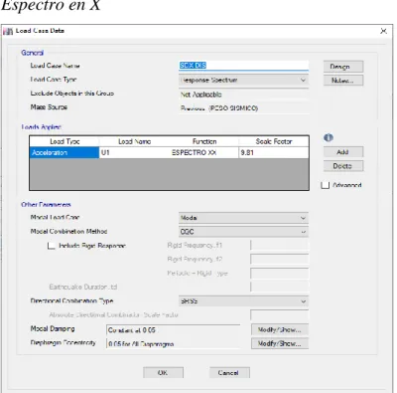Click the Mass Source value field
Image resolution: width=397 pixels, height=393 pixels.
click(x=243, y=108)
